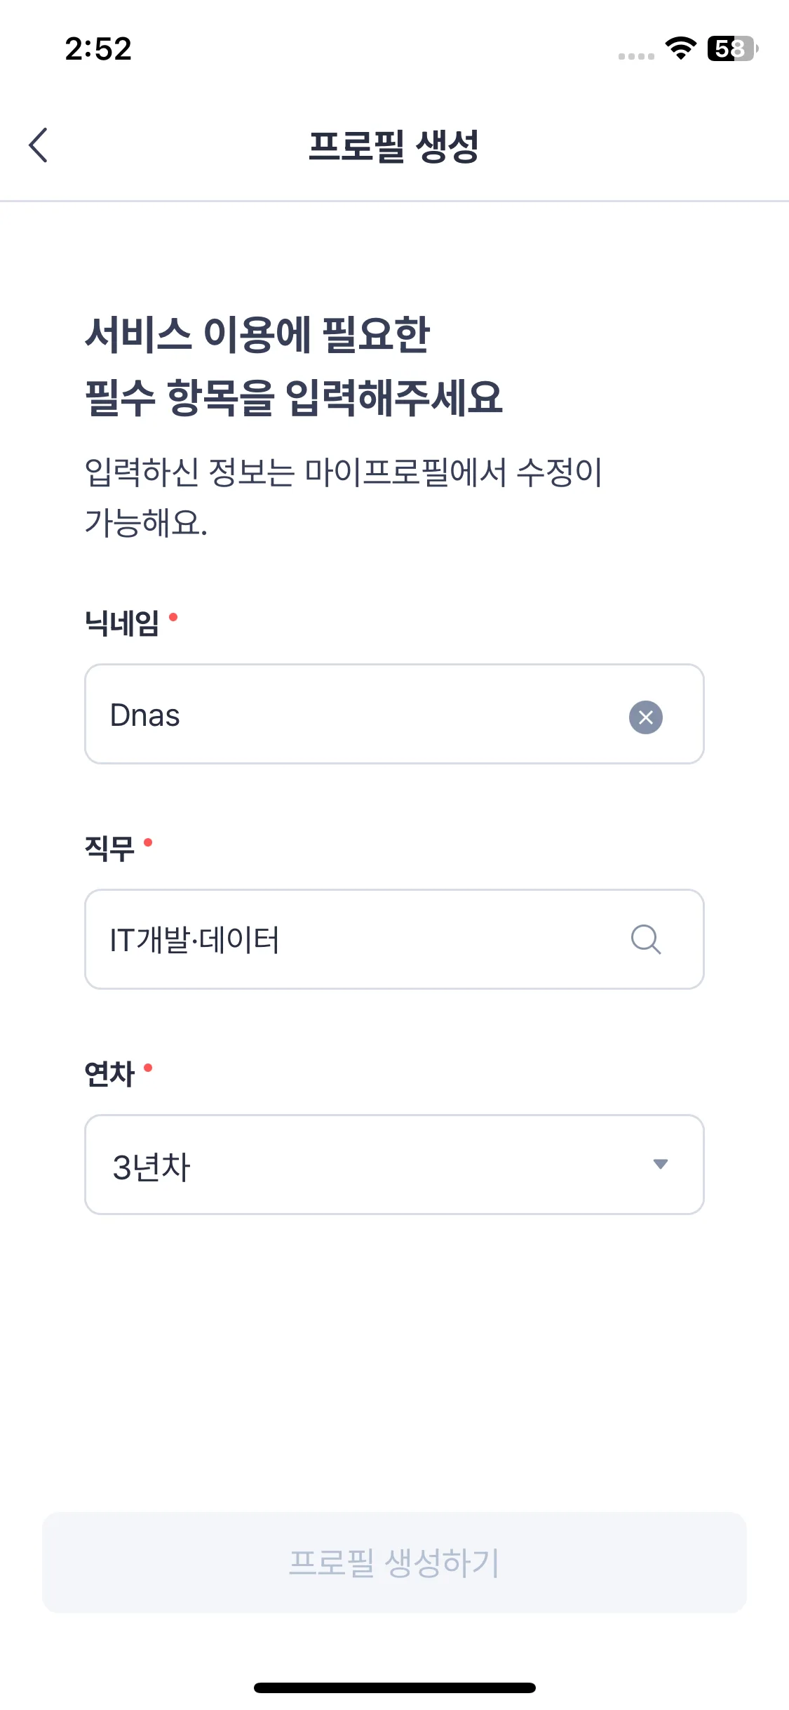The height and width of the screenshot is (1710, 789).
Task: Tap the heading 서비스 이용에 필요한 필수 항목을 입력해주세요
Action: [293, 365]
